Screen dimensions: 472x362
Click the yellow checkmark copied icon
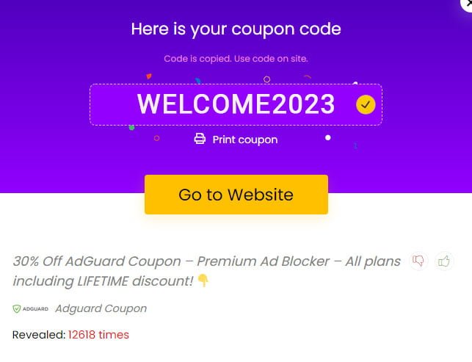366,104
